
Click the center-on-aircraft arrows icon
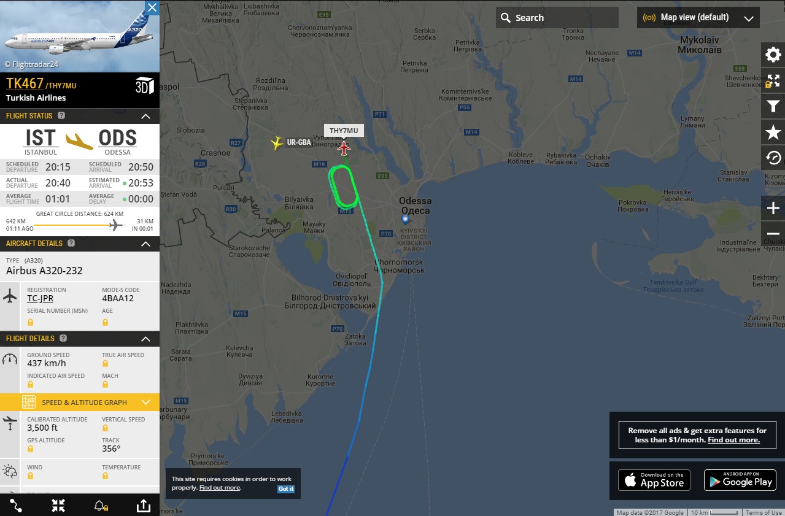coord(58,506)
